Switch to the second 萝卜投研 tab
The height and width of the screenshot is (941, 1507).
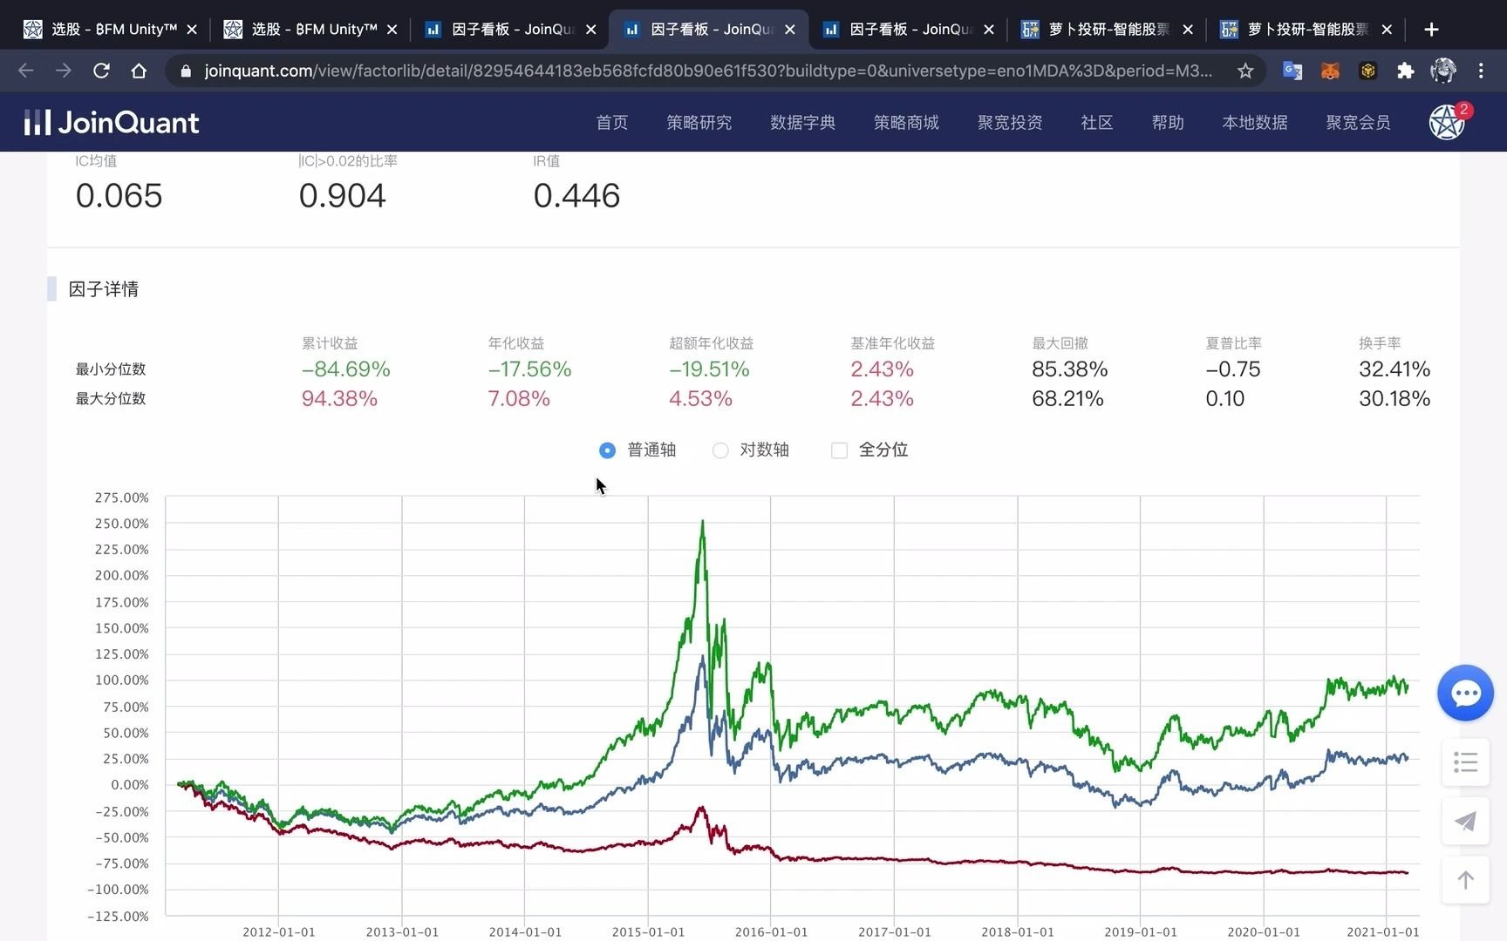pyautogui.click(x=1306, y=30)
